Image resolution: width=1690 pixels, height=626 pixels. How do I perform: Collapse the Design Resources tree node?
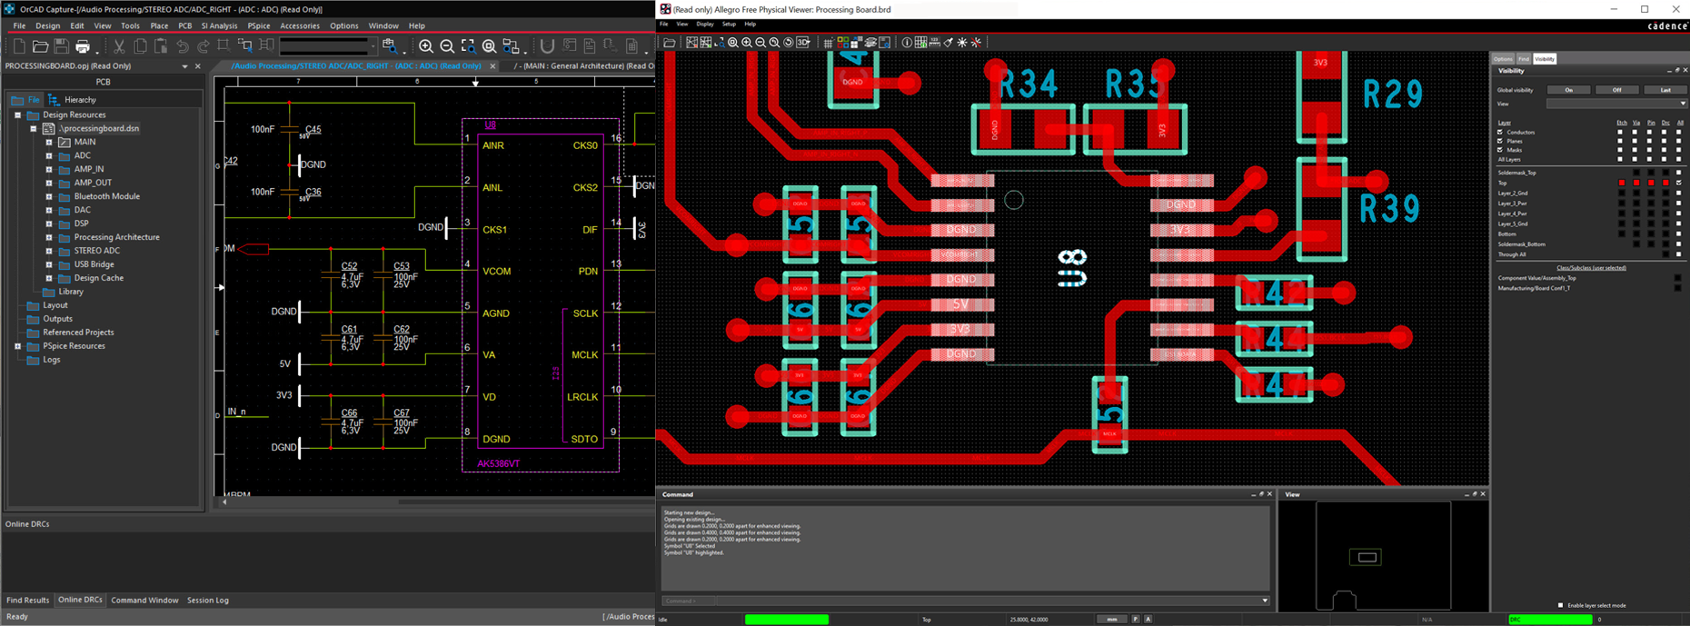[17, 115]
